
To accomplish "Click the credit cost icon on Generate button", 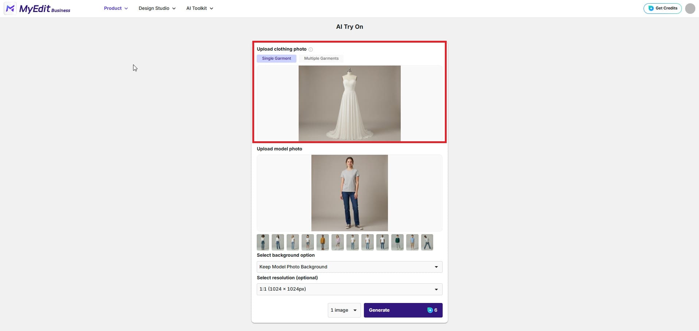I will coord(430,310).
